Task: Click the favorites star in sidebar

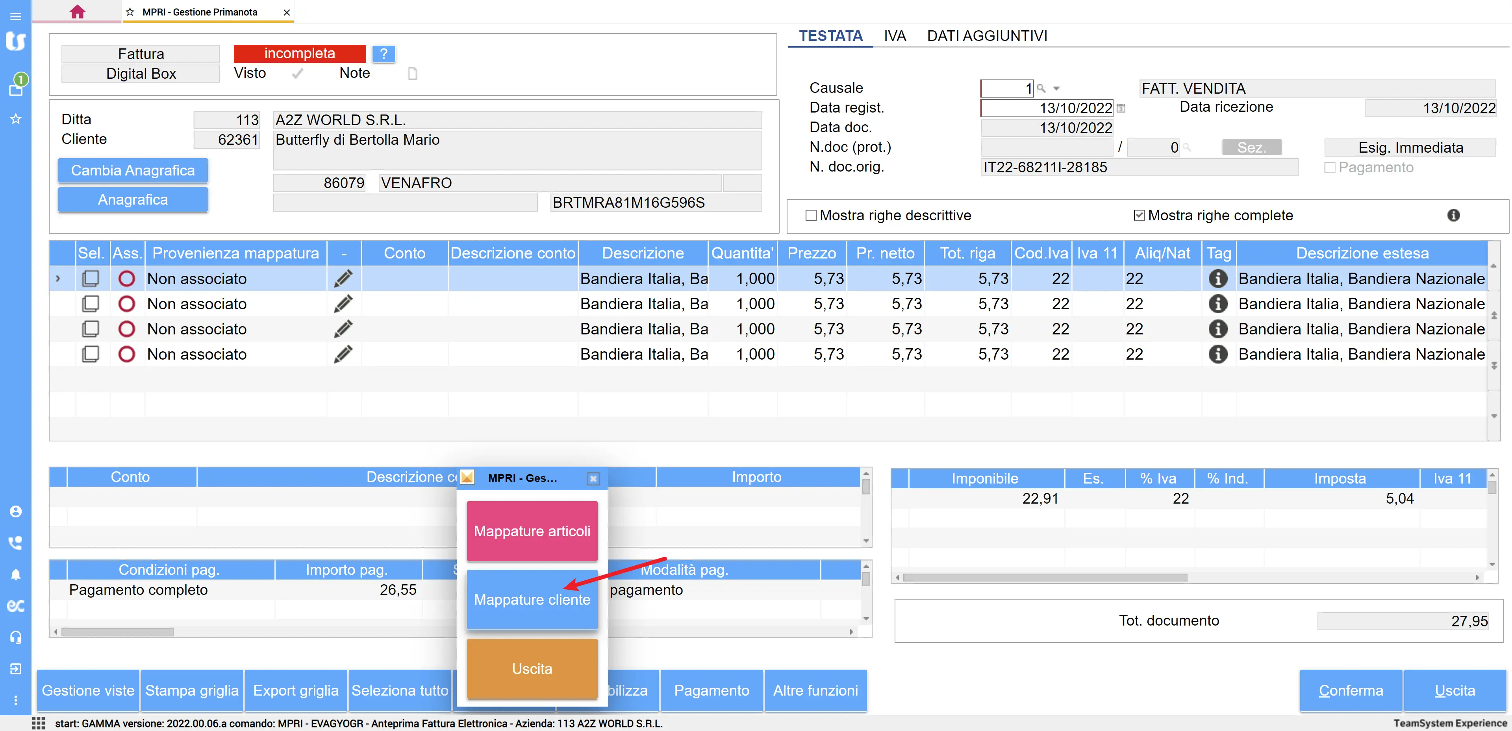Action: point(16,119)
